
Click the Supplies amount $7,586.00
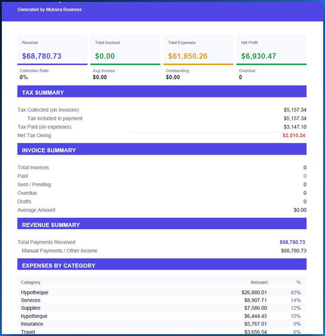click(x=255, y=308)
